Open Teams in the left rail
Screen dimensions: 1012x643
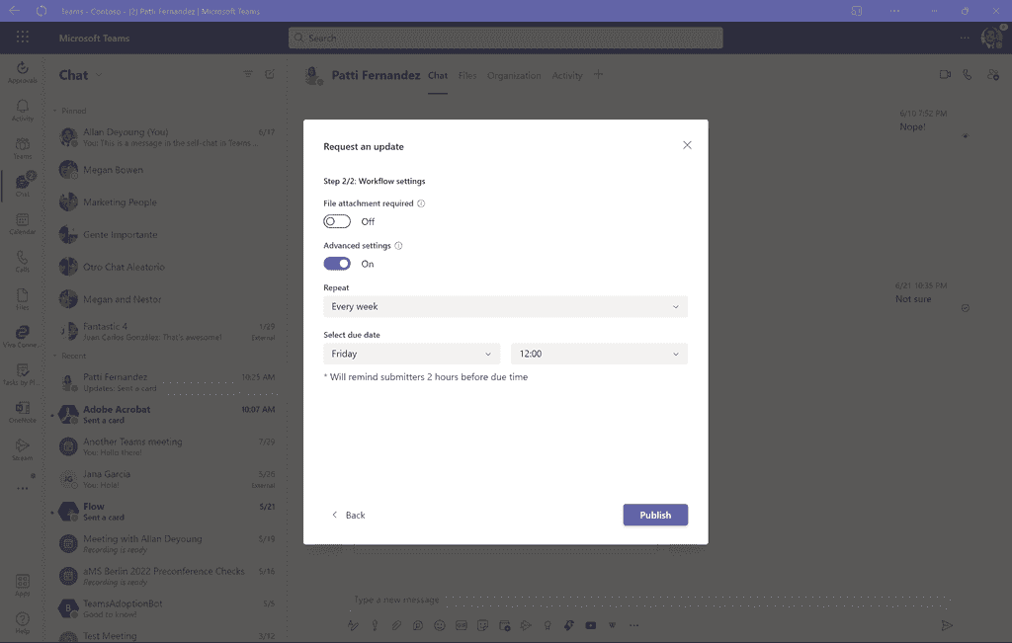click(x=22, y=148)
